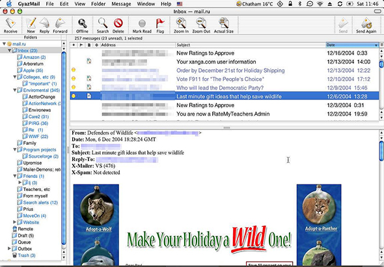Click the attachment icon on xanga.com message

click(x=89, y=61)
